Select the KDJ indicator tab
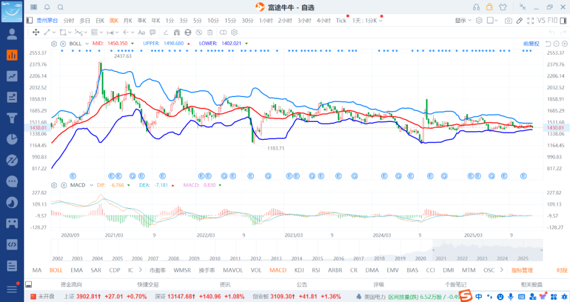 (299, 270)
